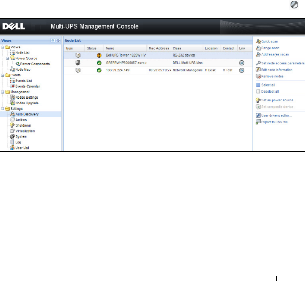Click the green status icon of 166.99.224.149
305x281 pixels.
(99, 70)
